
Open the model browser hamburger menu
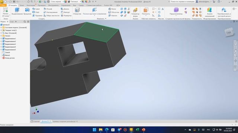[x=28, y=22]
